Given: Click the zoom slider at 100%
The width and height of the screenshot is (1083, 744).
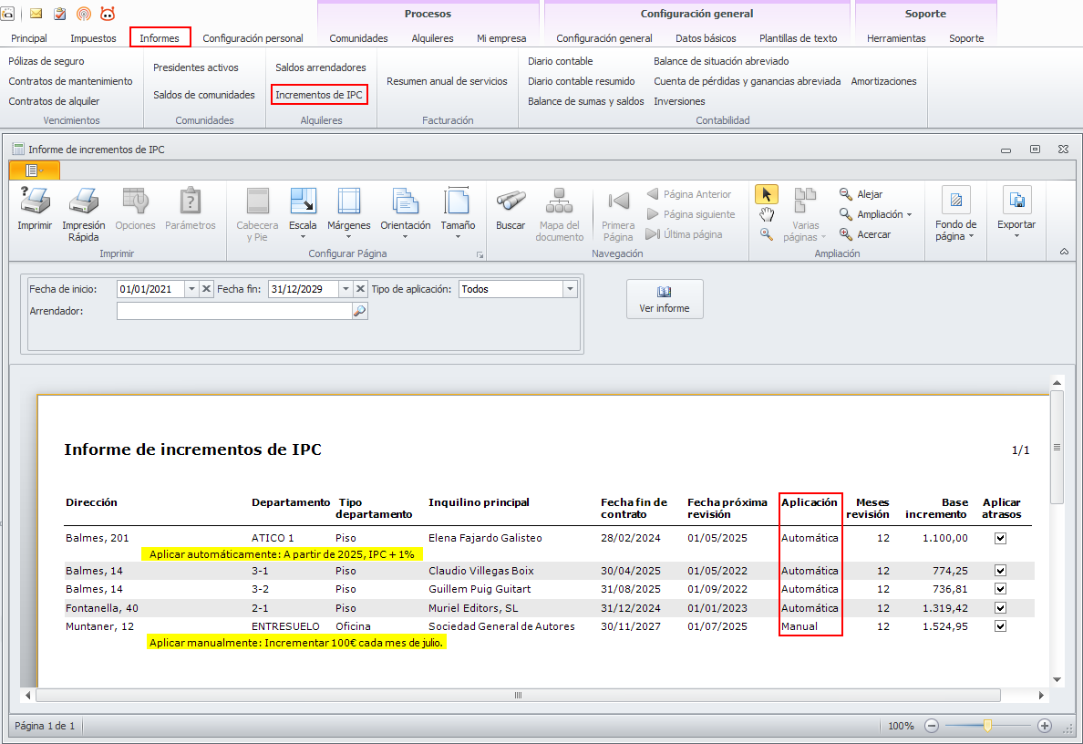Looking at the screenshot, I should pyautogui.click(x=987, y=726).
